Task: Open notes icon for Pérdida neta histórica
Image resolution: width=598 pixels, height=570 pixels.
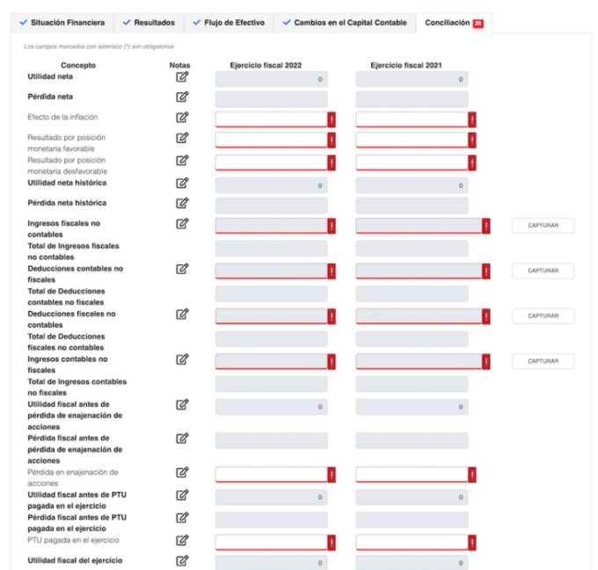Action: pos(182,203)
